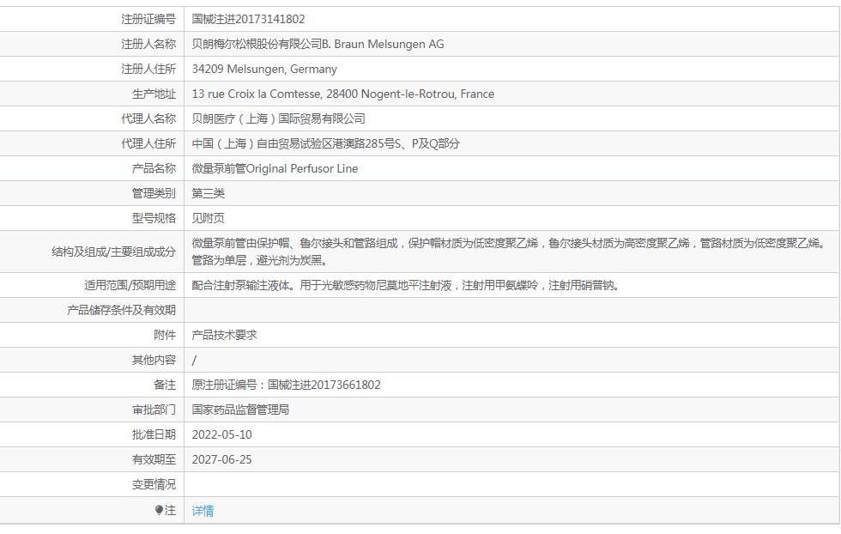Click the 有效期至 label

(154, 459)
